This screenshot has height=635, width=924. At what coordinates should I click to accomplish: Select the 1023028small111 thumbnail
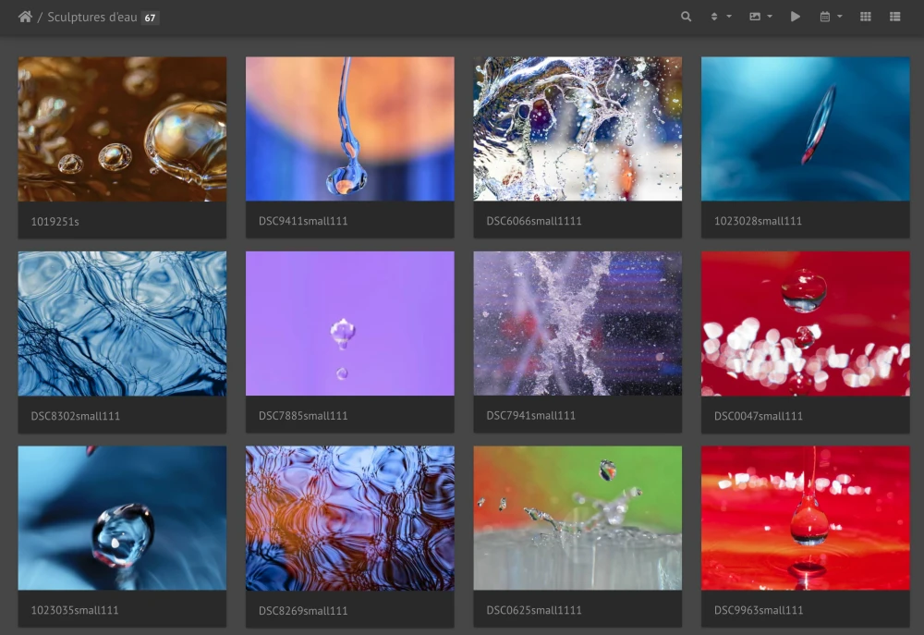tap(805, 128)
